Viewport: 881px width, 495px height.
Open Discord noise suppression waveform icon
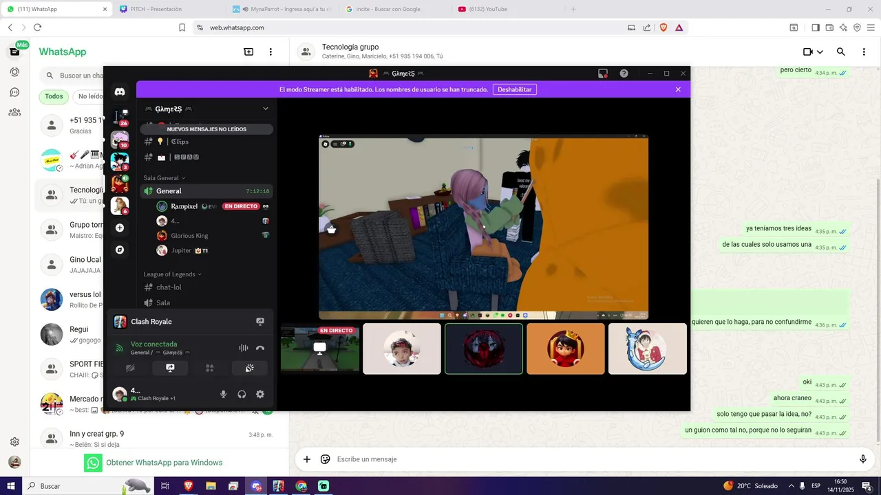pos(243,349)
